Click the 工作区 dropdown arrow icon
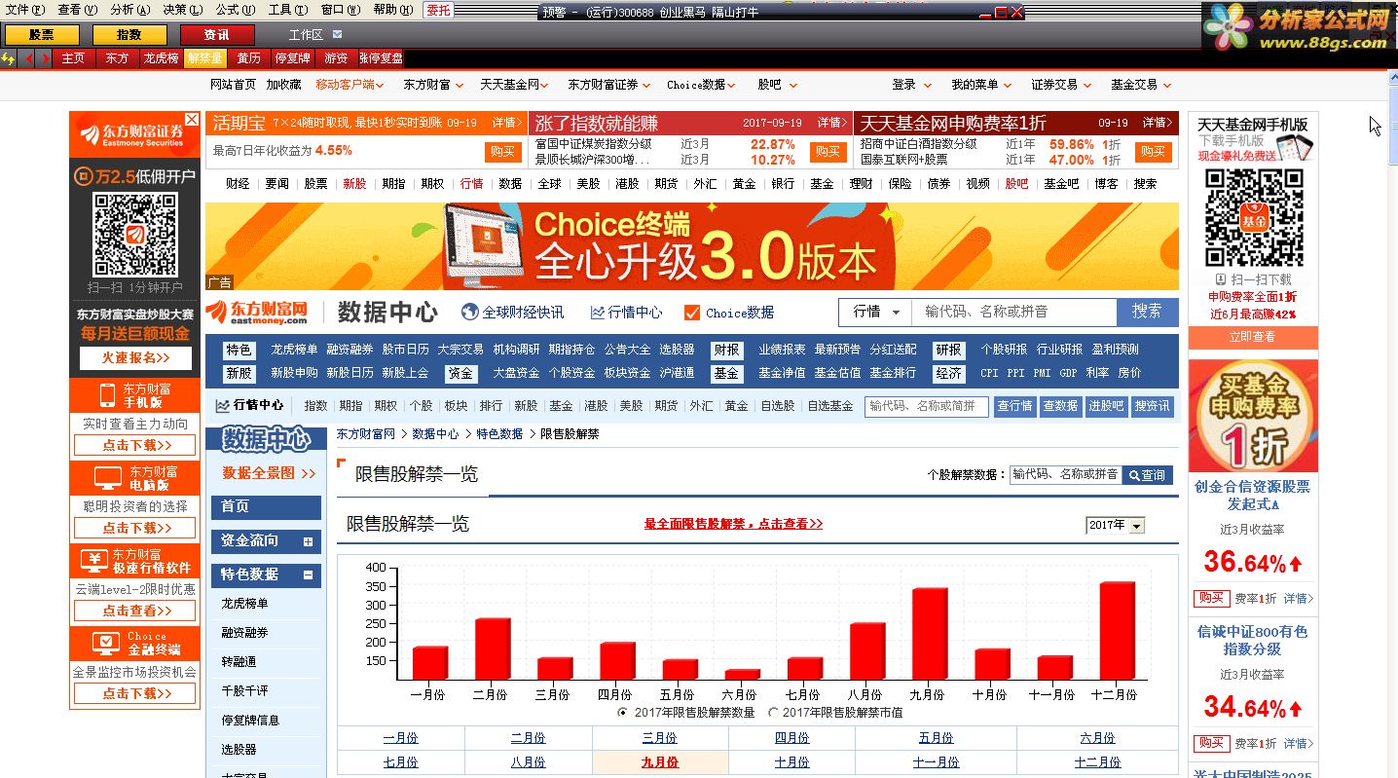 tap(337, 34)
